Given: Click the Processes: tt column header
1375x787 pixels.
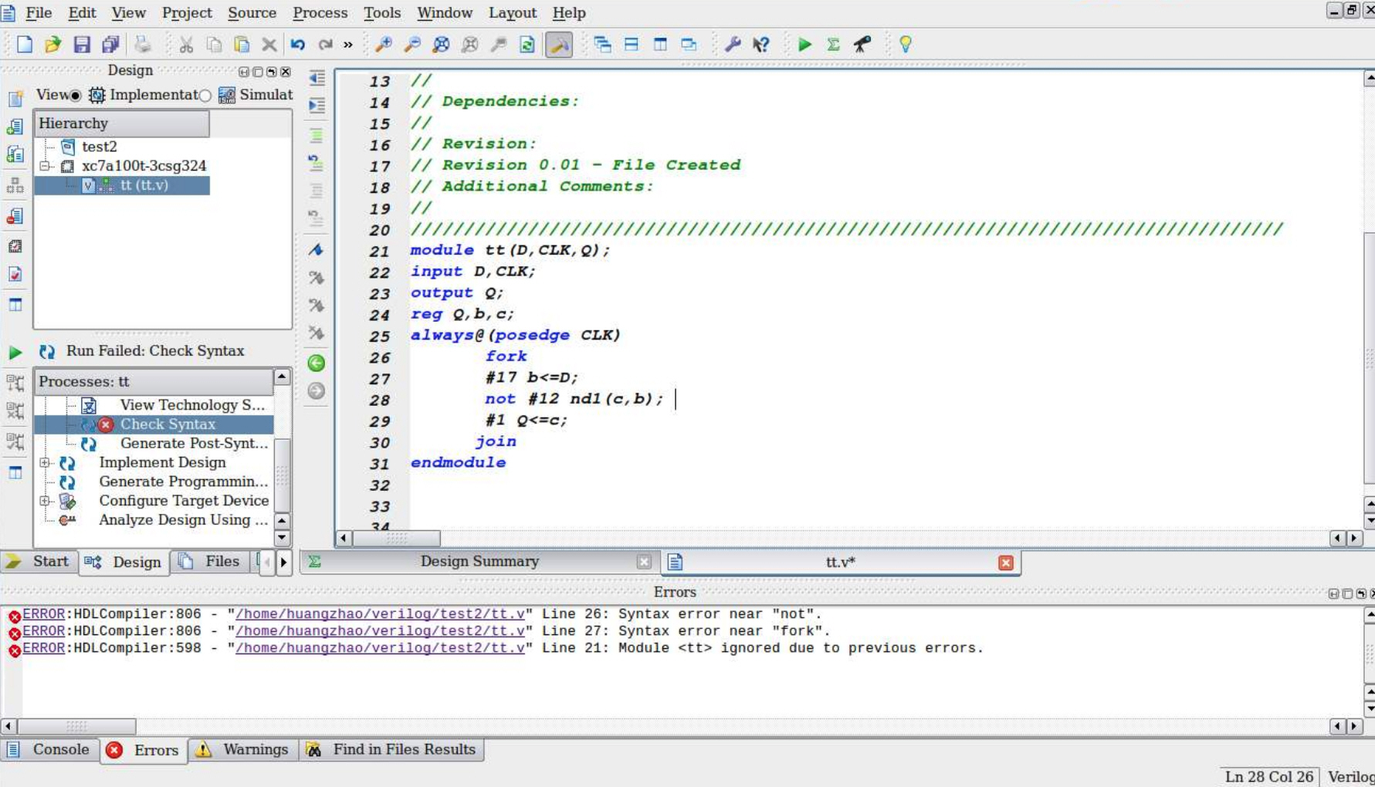Looking at the screenshot, I should (x=154, y=382).
